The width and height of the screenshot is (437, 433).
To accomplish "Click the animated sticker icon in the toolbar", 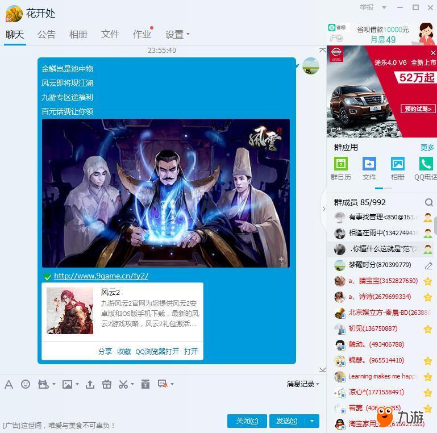I will 43,384.
